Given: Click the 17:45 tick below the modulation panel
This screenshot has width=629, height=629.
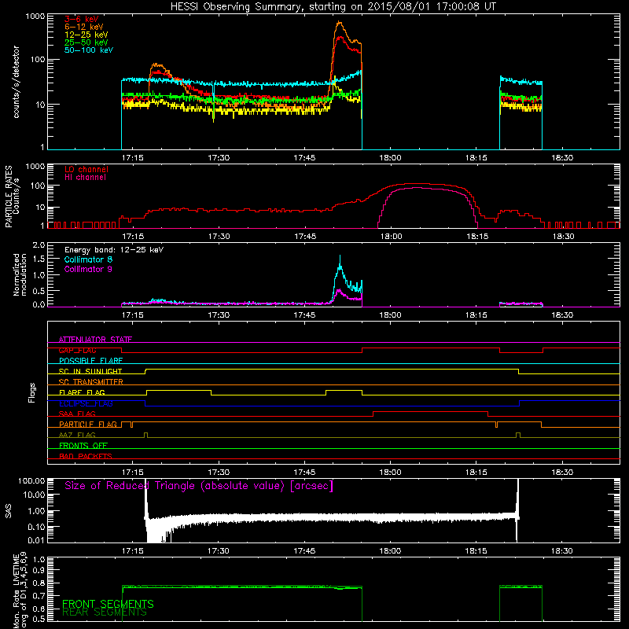Looking at the screenshot, I should tap(304, 315).
